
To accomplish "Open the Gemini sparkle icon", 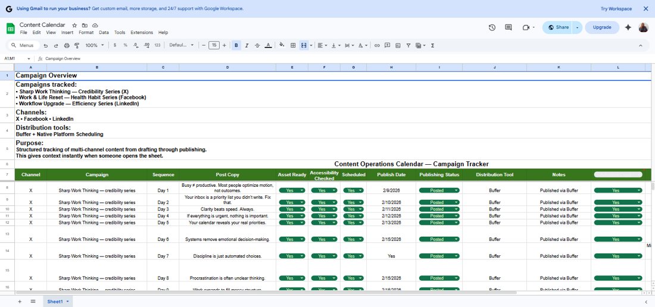I will click(628, 27).
